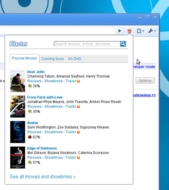Click the Avatar poster thumbnail
Image resolution: width=169 pixels, height=190 pixels.
(18, 132)
